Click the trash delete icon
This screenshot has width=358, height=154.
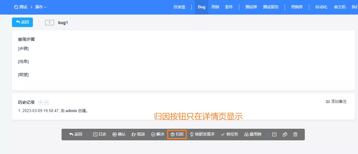point(296,134)
